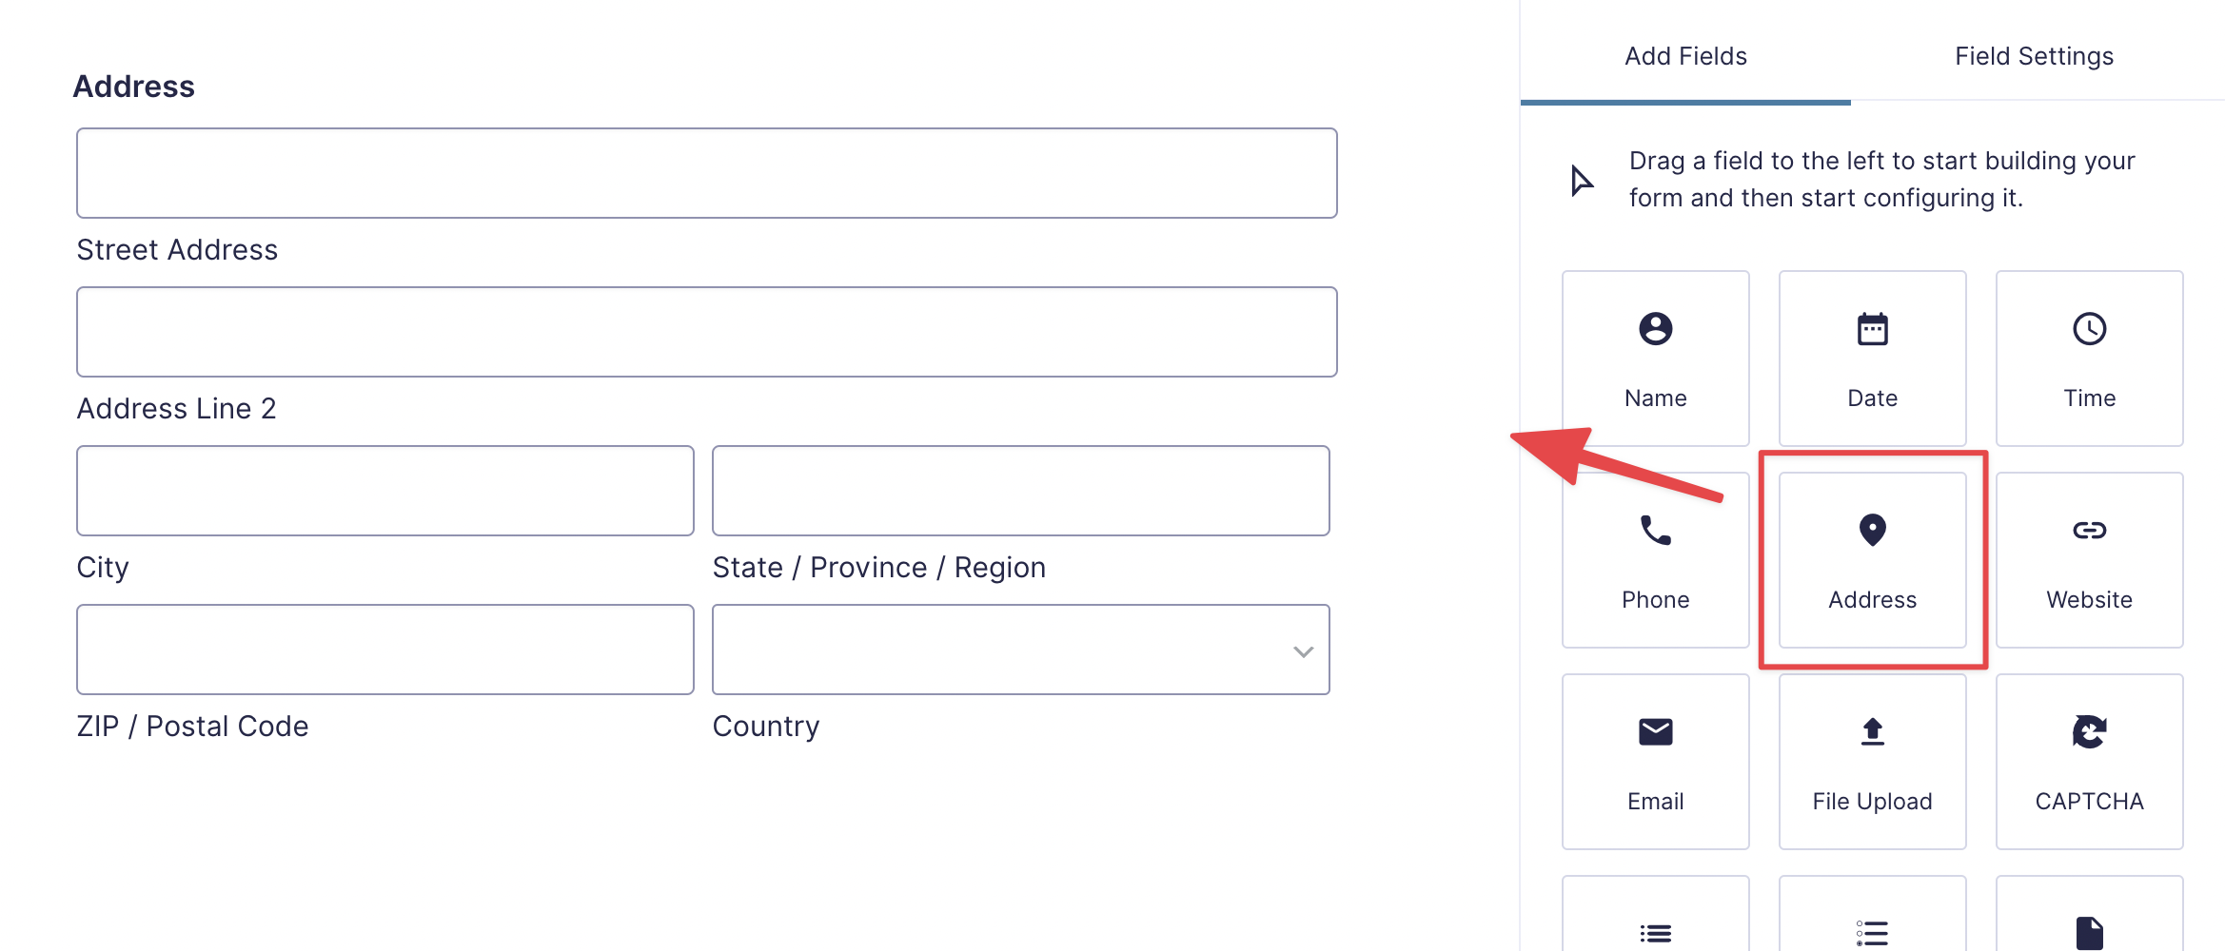Choose the File Upload field
Image resolution: width=2225 pixels, height=951 pixels.
(1872, 761)
